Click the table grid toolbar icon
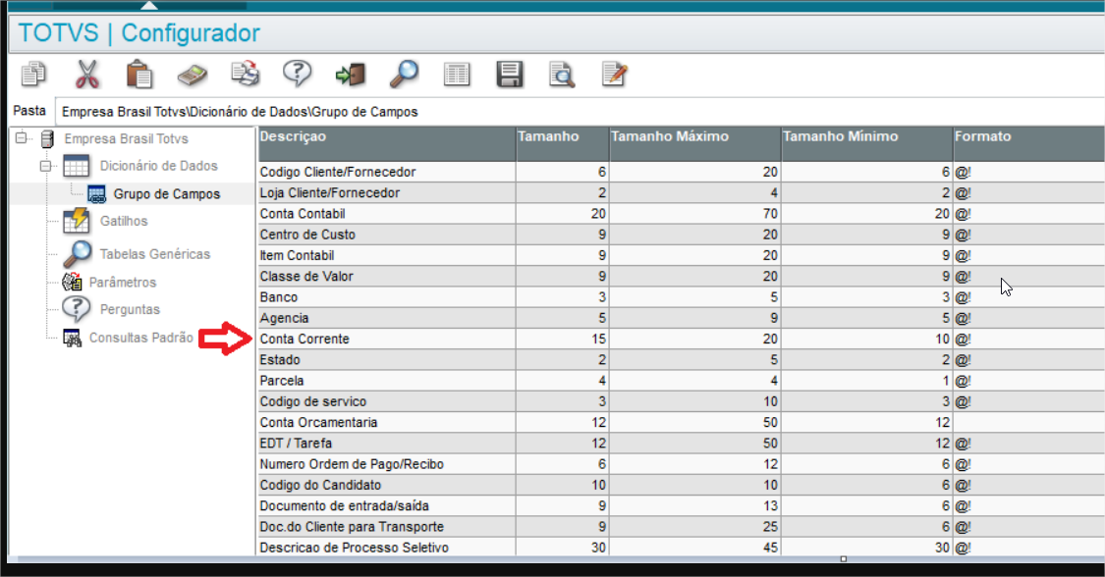This screenshot has width=1105, height=577. (x=457, y=74)
